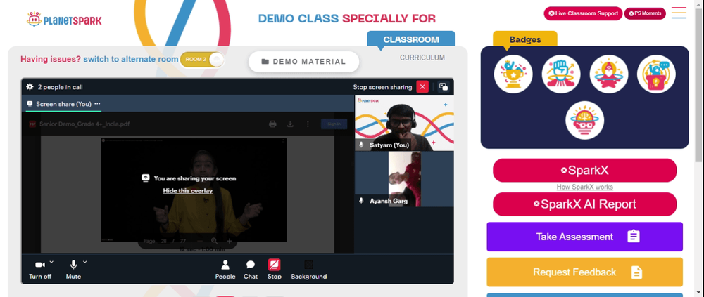The height and width of the screenshot is (297, 704).
Task: Open Screen share (You) options ellipsis
Action: [97, 103]
